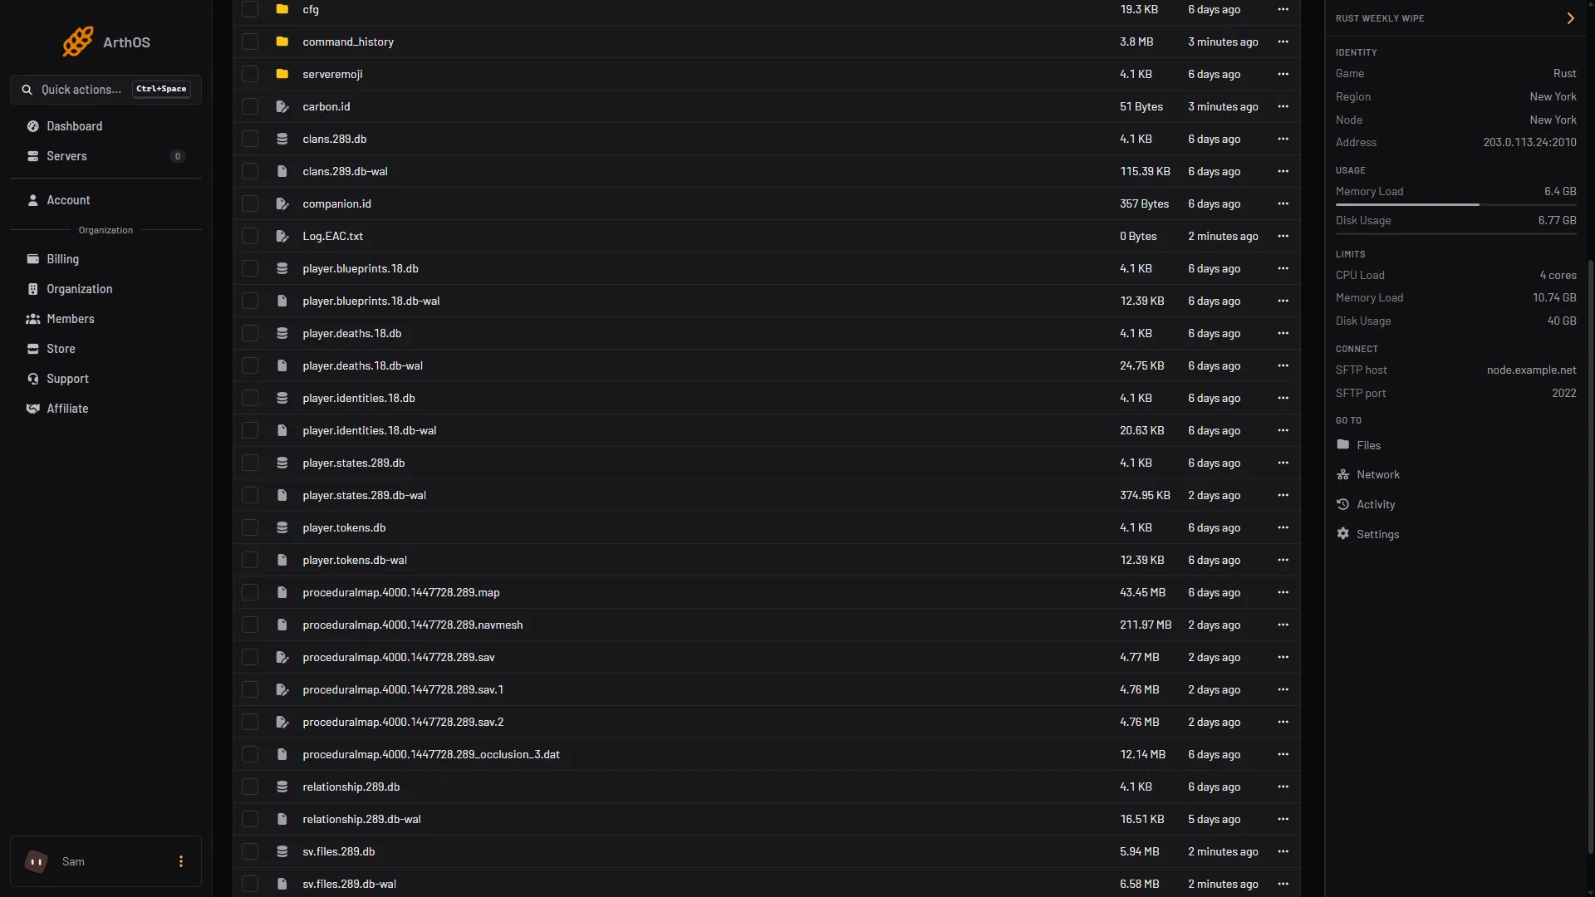Select the player.states.289.db-wal checkbox
Viewport: 1595px width, 897px height.
[x=250, y=495]
